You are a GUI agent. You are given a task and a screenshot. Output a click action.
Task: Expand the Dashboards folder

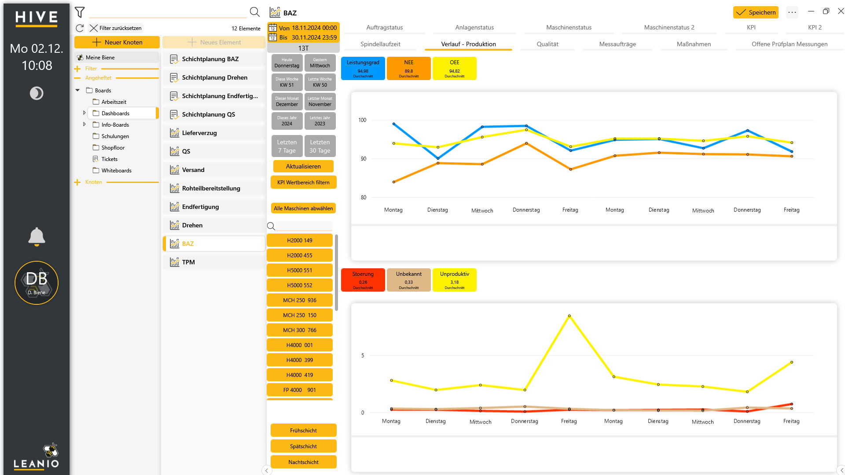(84, 113)
